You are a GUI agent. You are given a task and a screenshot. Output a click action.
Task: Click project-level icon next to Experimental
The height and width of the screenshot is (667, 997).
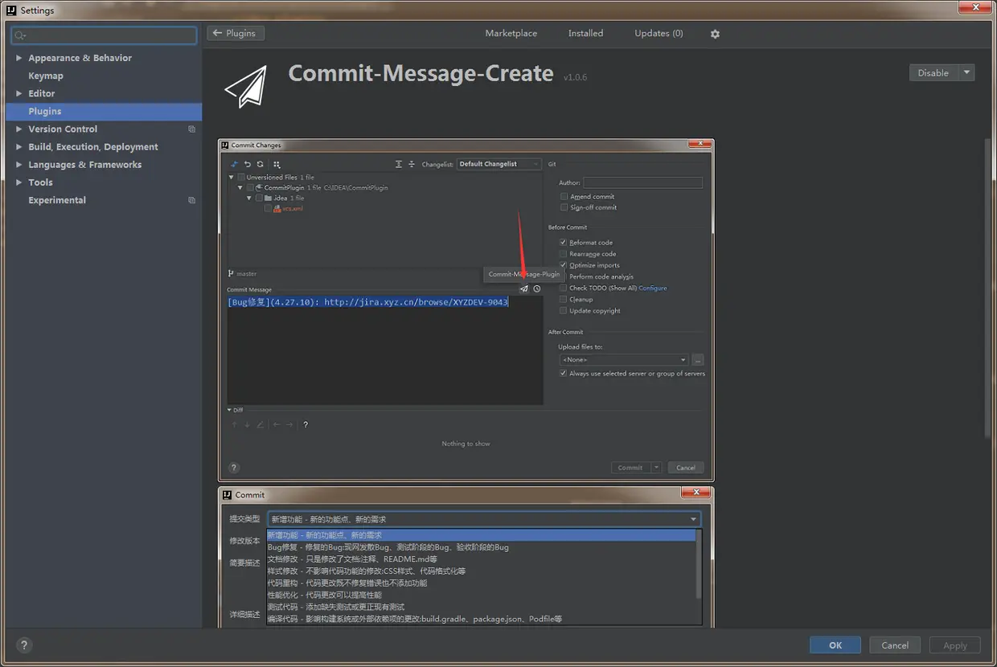[191, 200]
